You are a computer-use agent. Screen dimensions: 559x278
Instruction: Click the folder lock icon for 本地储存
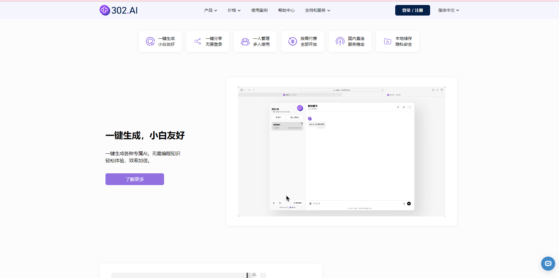[x=388, y=41]
